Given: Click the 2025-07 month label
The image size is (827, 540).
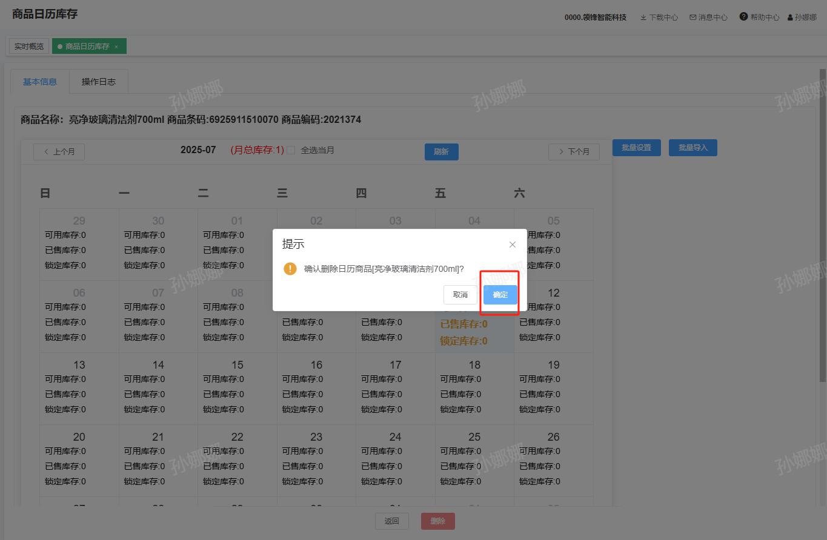Looking at the screenshot, I should pos(198,150).
